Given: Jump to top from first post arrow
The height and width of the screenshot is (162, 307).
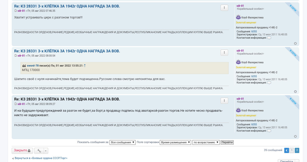Looking at the screenshot, I should pyautogui.click(x=295, y=44).
